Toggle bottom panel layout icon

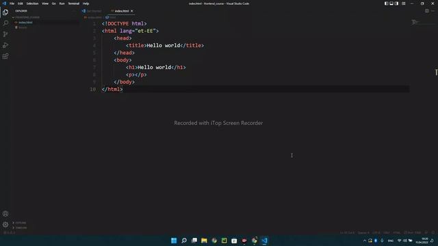point(391,3)
